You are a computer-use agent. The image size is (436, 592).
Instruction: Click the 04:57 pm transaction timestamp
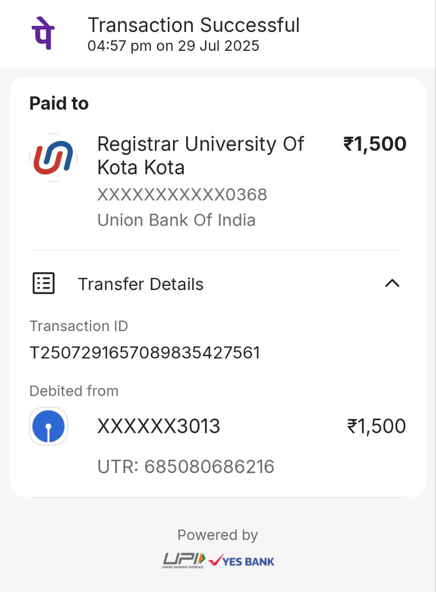tap(173, 46)
